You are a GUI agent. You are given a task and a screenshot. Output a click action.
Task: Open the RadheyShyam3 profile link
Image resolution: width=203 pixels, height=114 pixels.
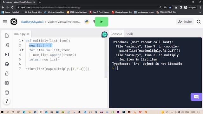click(x=32, y=22)
